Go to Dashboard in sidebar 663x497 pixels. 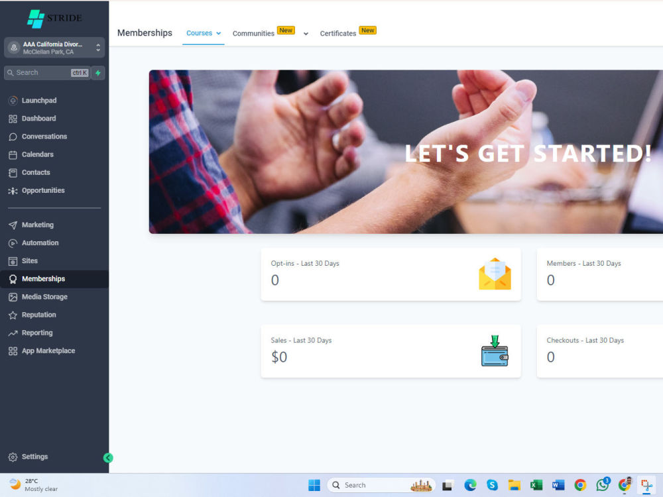click(x=38, y=119)
